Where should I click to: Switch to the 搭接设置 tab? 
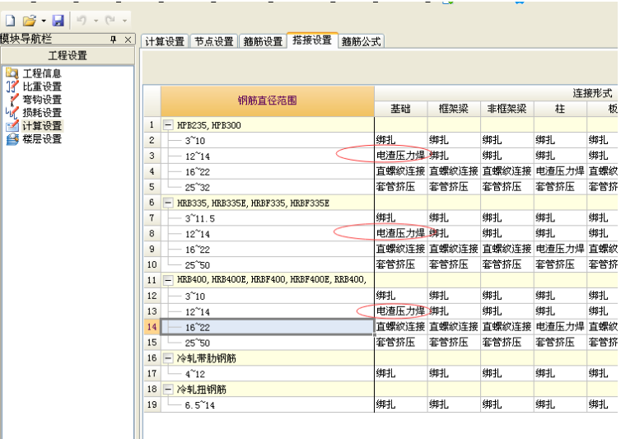pos(312,40)
